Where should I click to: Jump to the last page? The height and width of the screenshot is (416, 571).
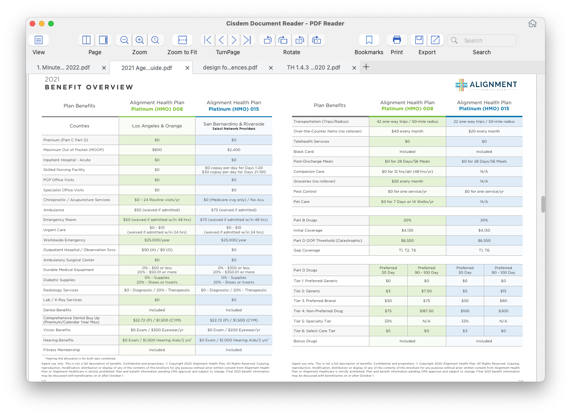[x=247, y=40]
